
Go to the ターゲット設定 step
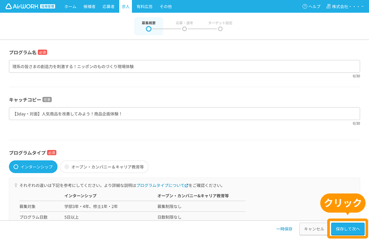click(x=220, y=26)
